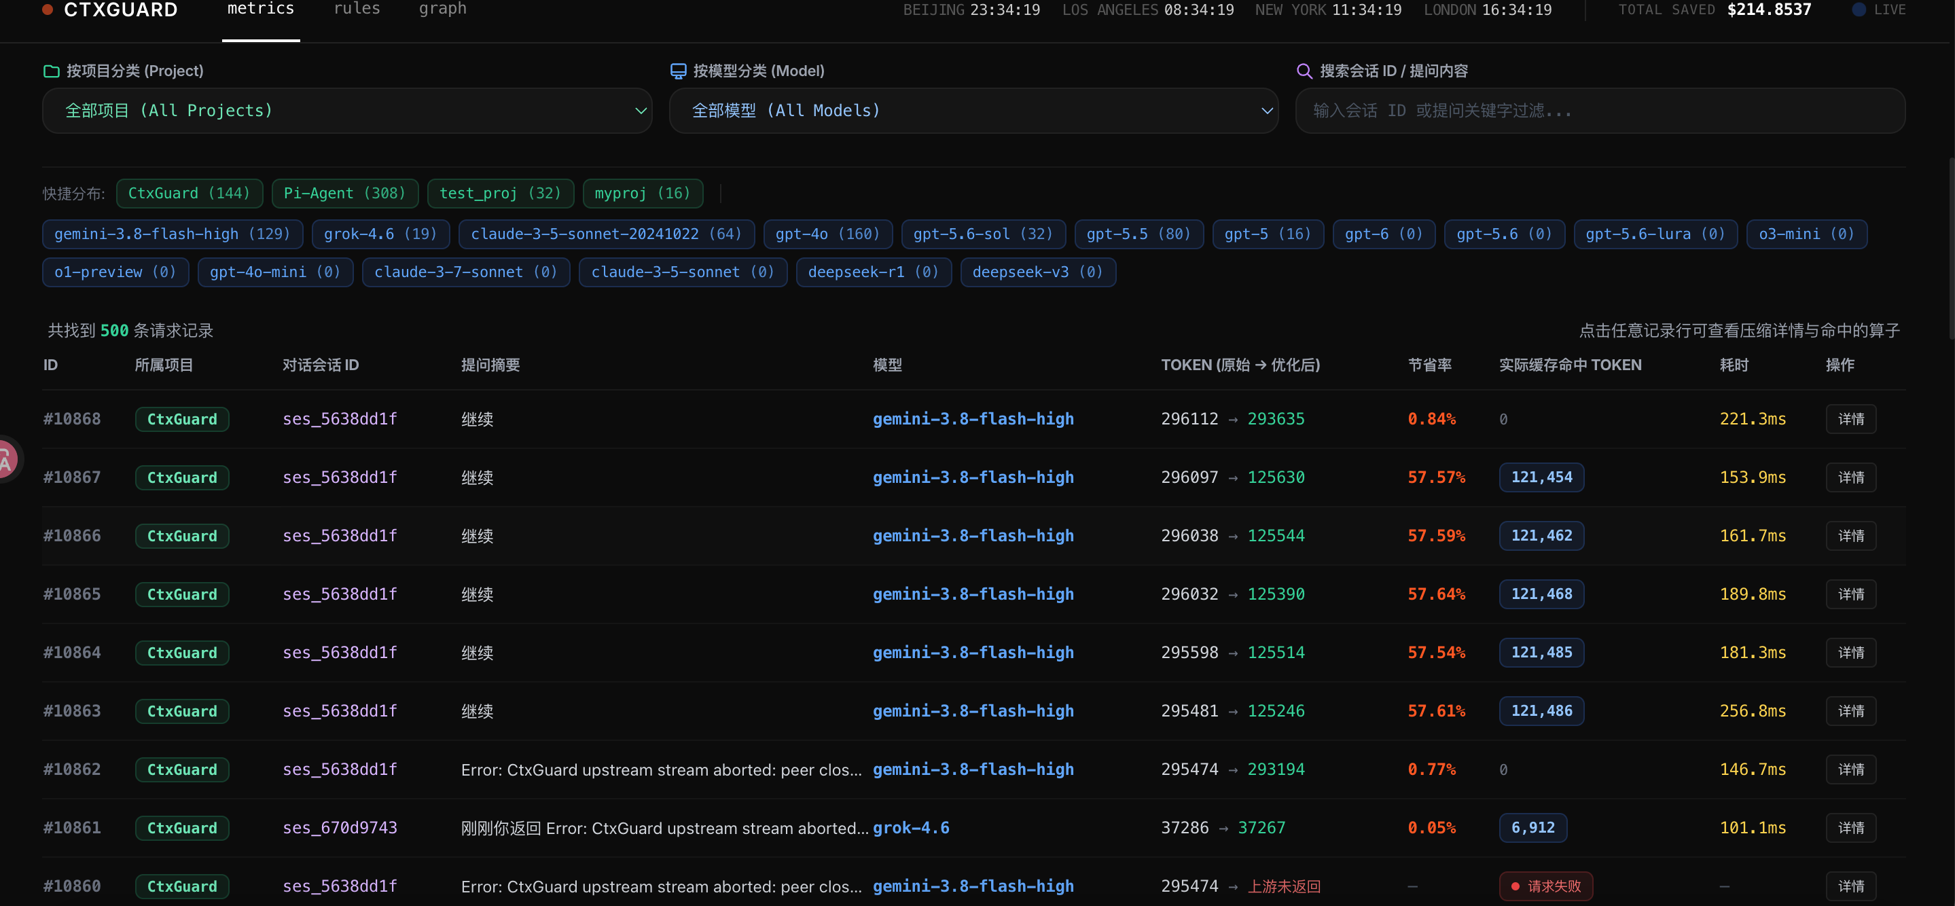1955x906 pixels.
Task: Open the grok-4.6 model link in row #10861
Action: pos(911,828)
